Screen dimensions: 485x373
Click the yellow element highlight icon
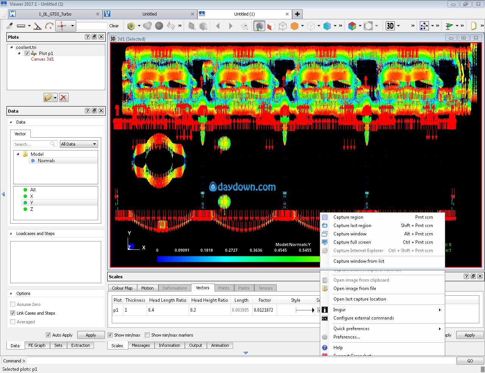click(x=131, y=26)
